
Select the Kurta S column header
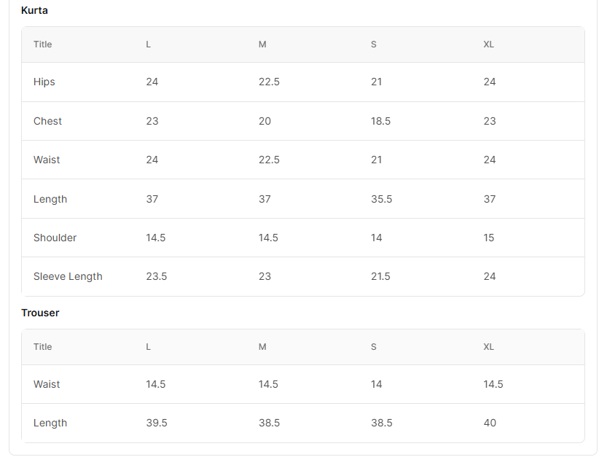(374, 44)
